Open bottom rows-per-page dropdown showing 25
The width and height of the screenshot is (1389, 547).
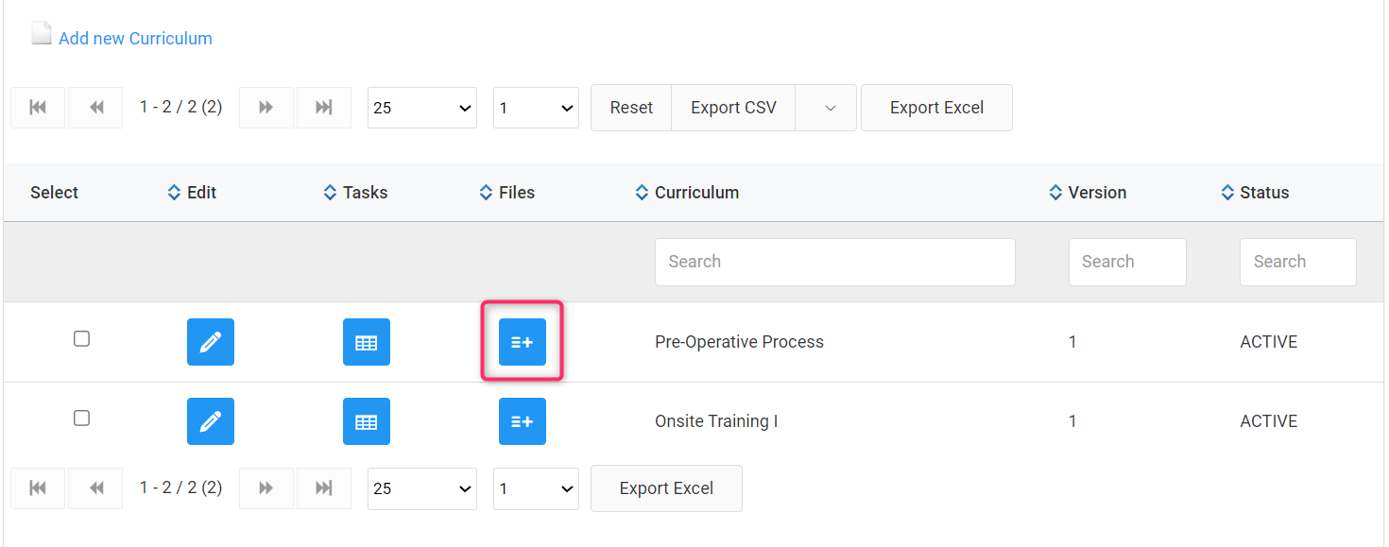point(422,488)
